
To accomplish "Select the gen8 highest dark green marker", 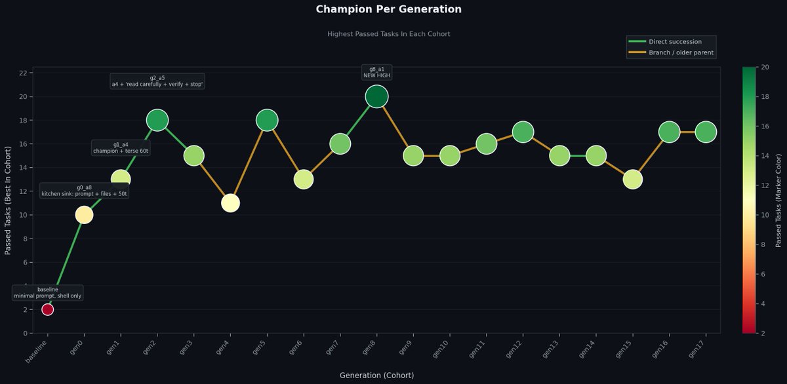I will [x=376, y=96].
